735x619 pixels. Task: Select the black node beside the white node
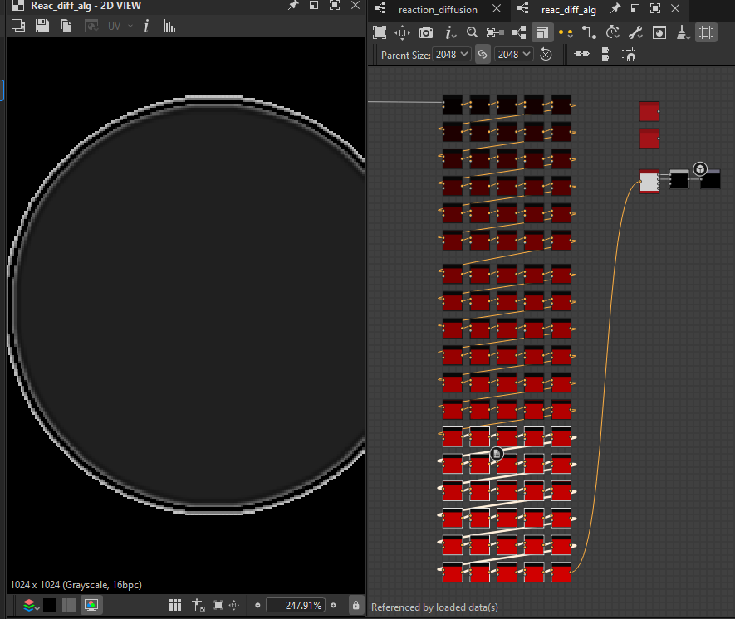pyautogui.click(x=679, y=179)
